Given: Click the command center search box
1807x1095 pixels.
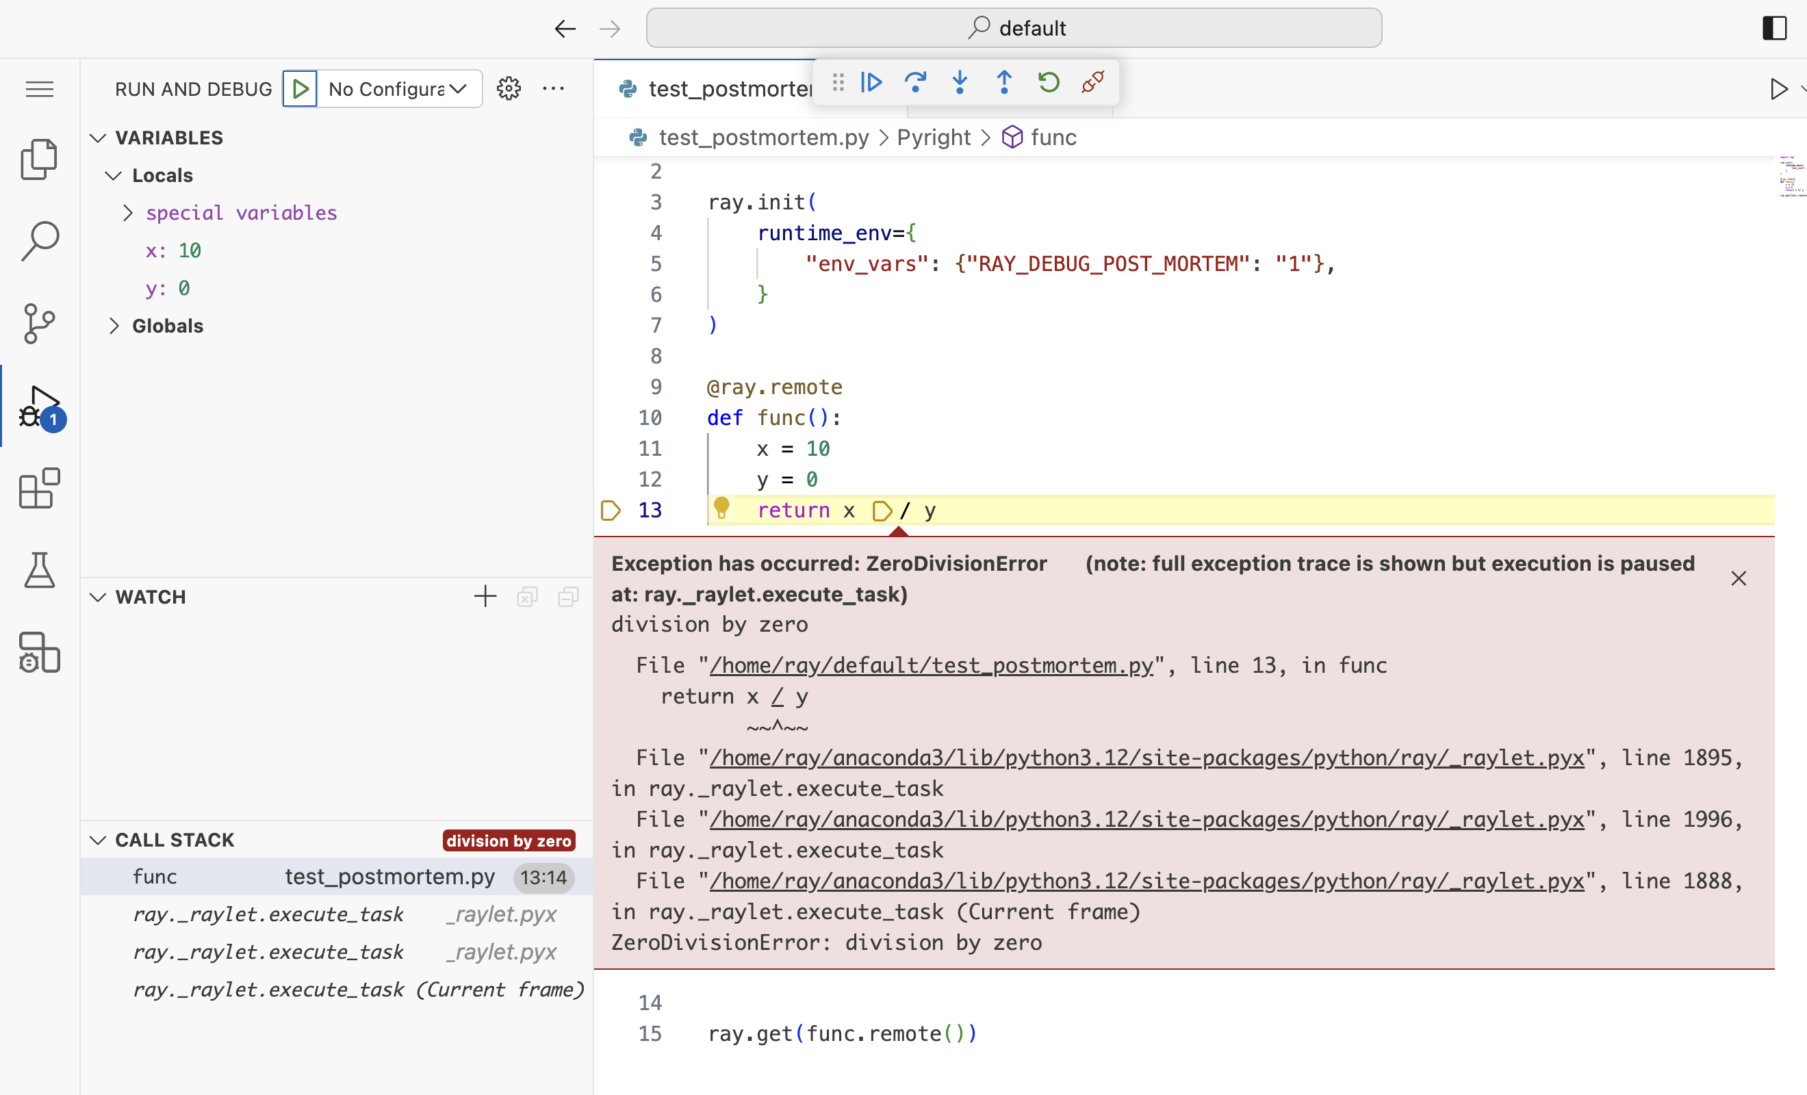Looking at the screenshot, I should click(1014, 29).
